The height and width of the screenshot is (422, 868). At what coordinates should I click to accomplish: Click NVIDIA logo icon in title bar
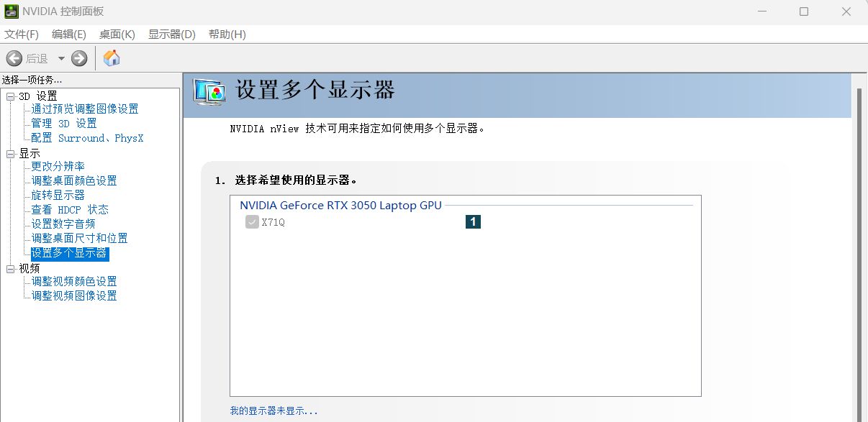[11, 12]
